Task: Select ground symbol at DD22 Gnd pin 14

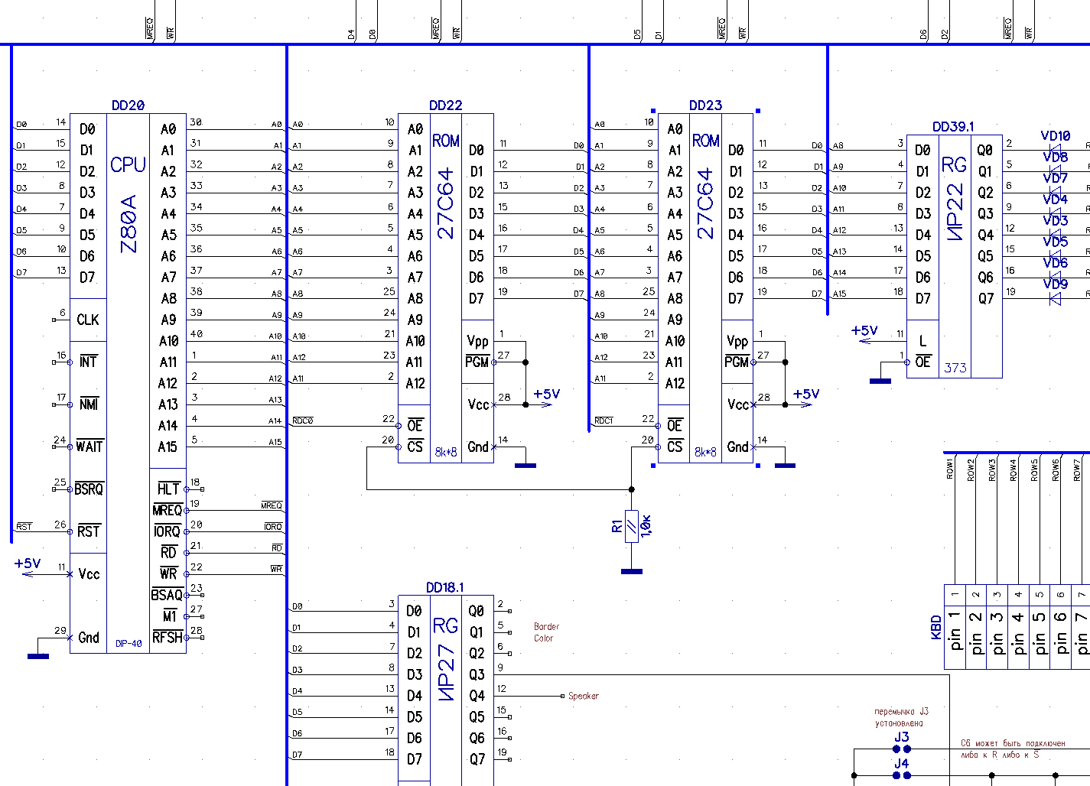Action: (525, 464)
